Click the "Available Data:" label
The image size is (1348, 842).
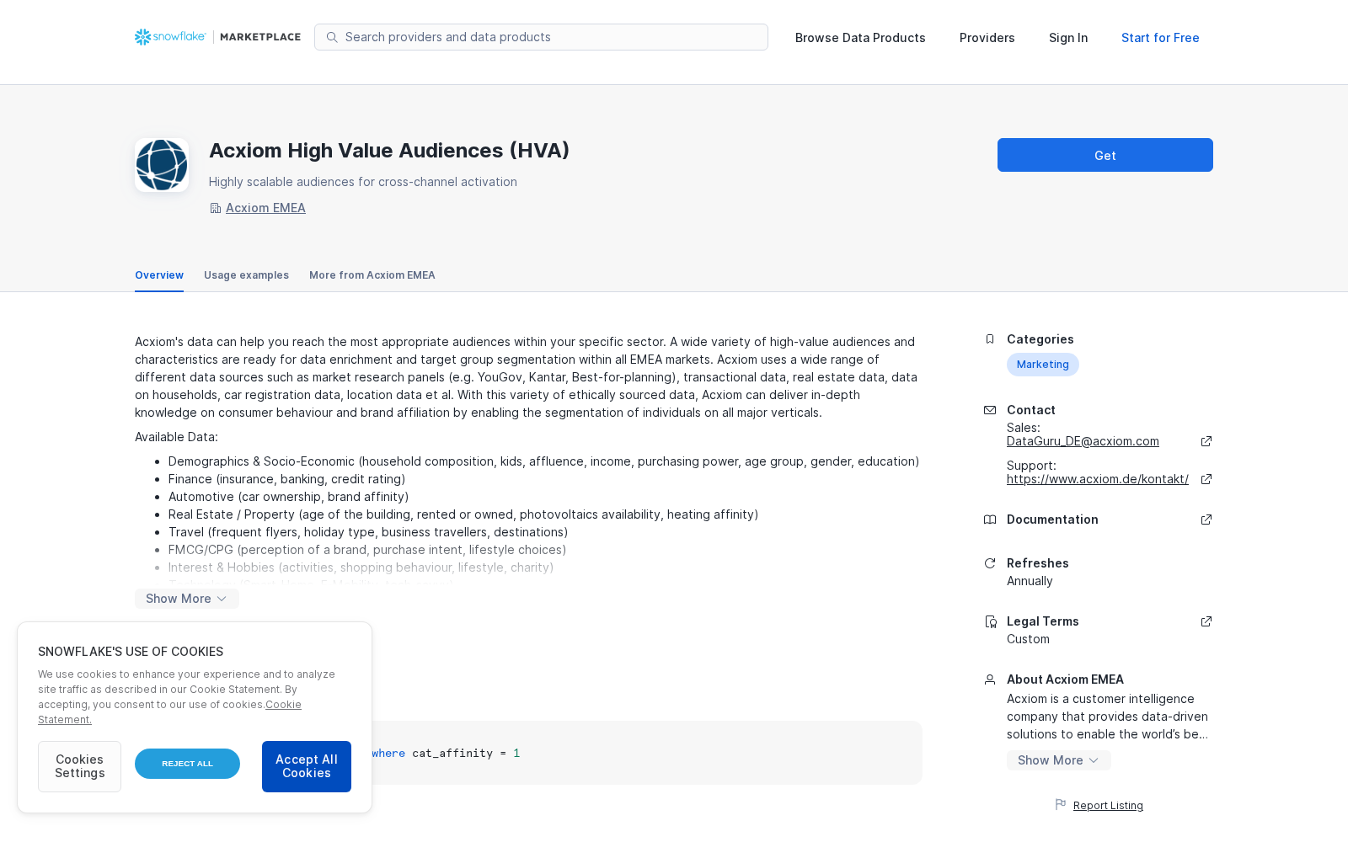pos(176,437)
